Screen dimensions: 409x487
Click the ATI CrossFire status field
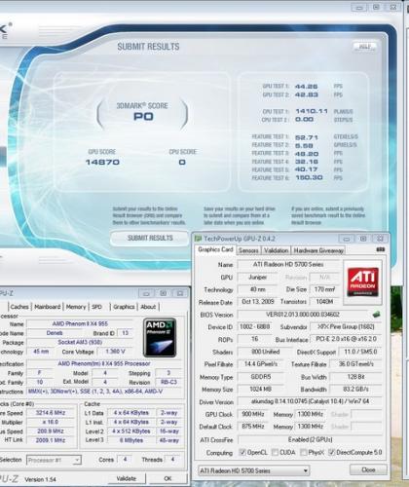310,439
